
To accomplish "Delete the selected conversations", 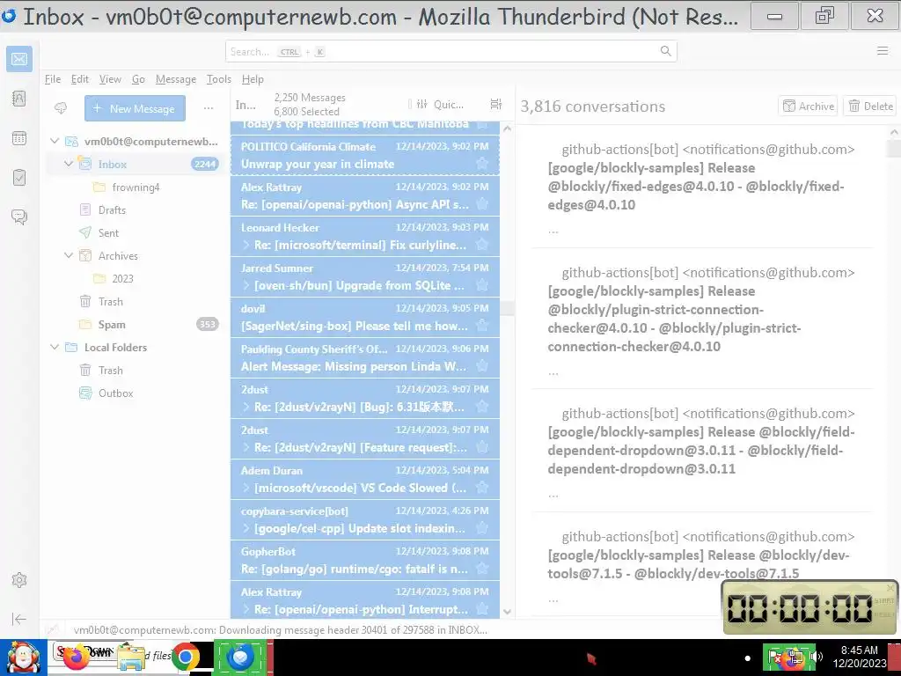I will [x=870, y=106].
